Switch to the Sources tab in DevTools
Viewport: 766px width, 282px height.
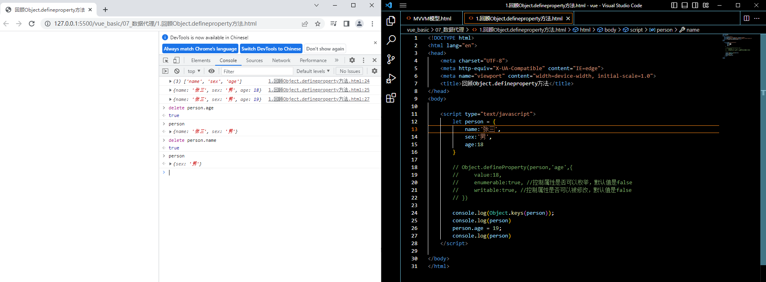tap(254, 60)
